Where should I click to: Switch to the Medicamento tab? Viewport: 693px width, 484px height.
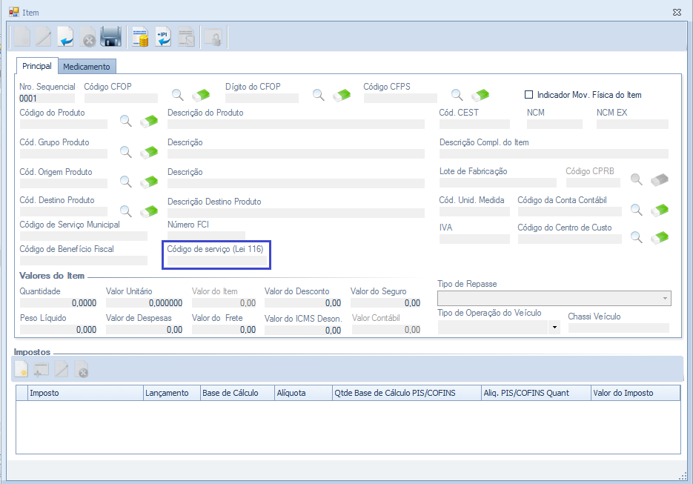(87, 67)
